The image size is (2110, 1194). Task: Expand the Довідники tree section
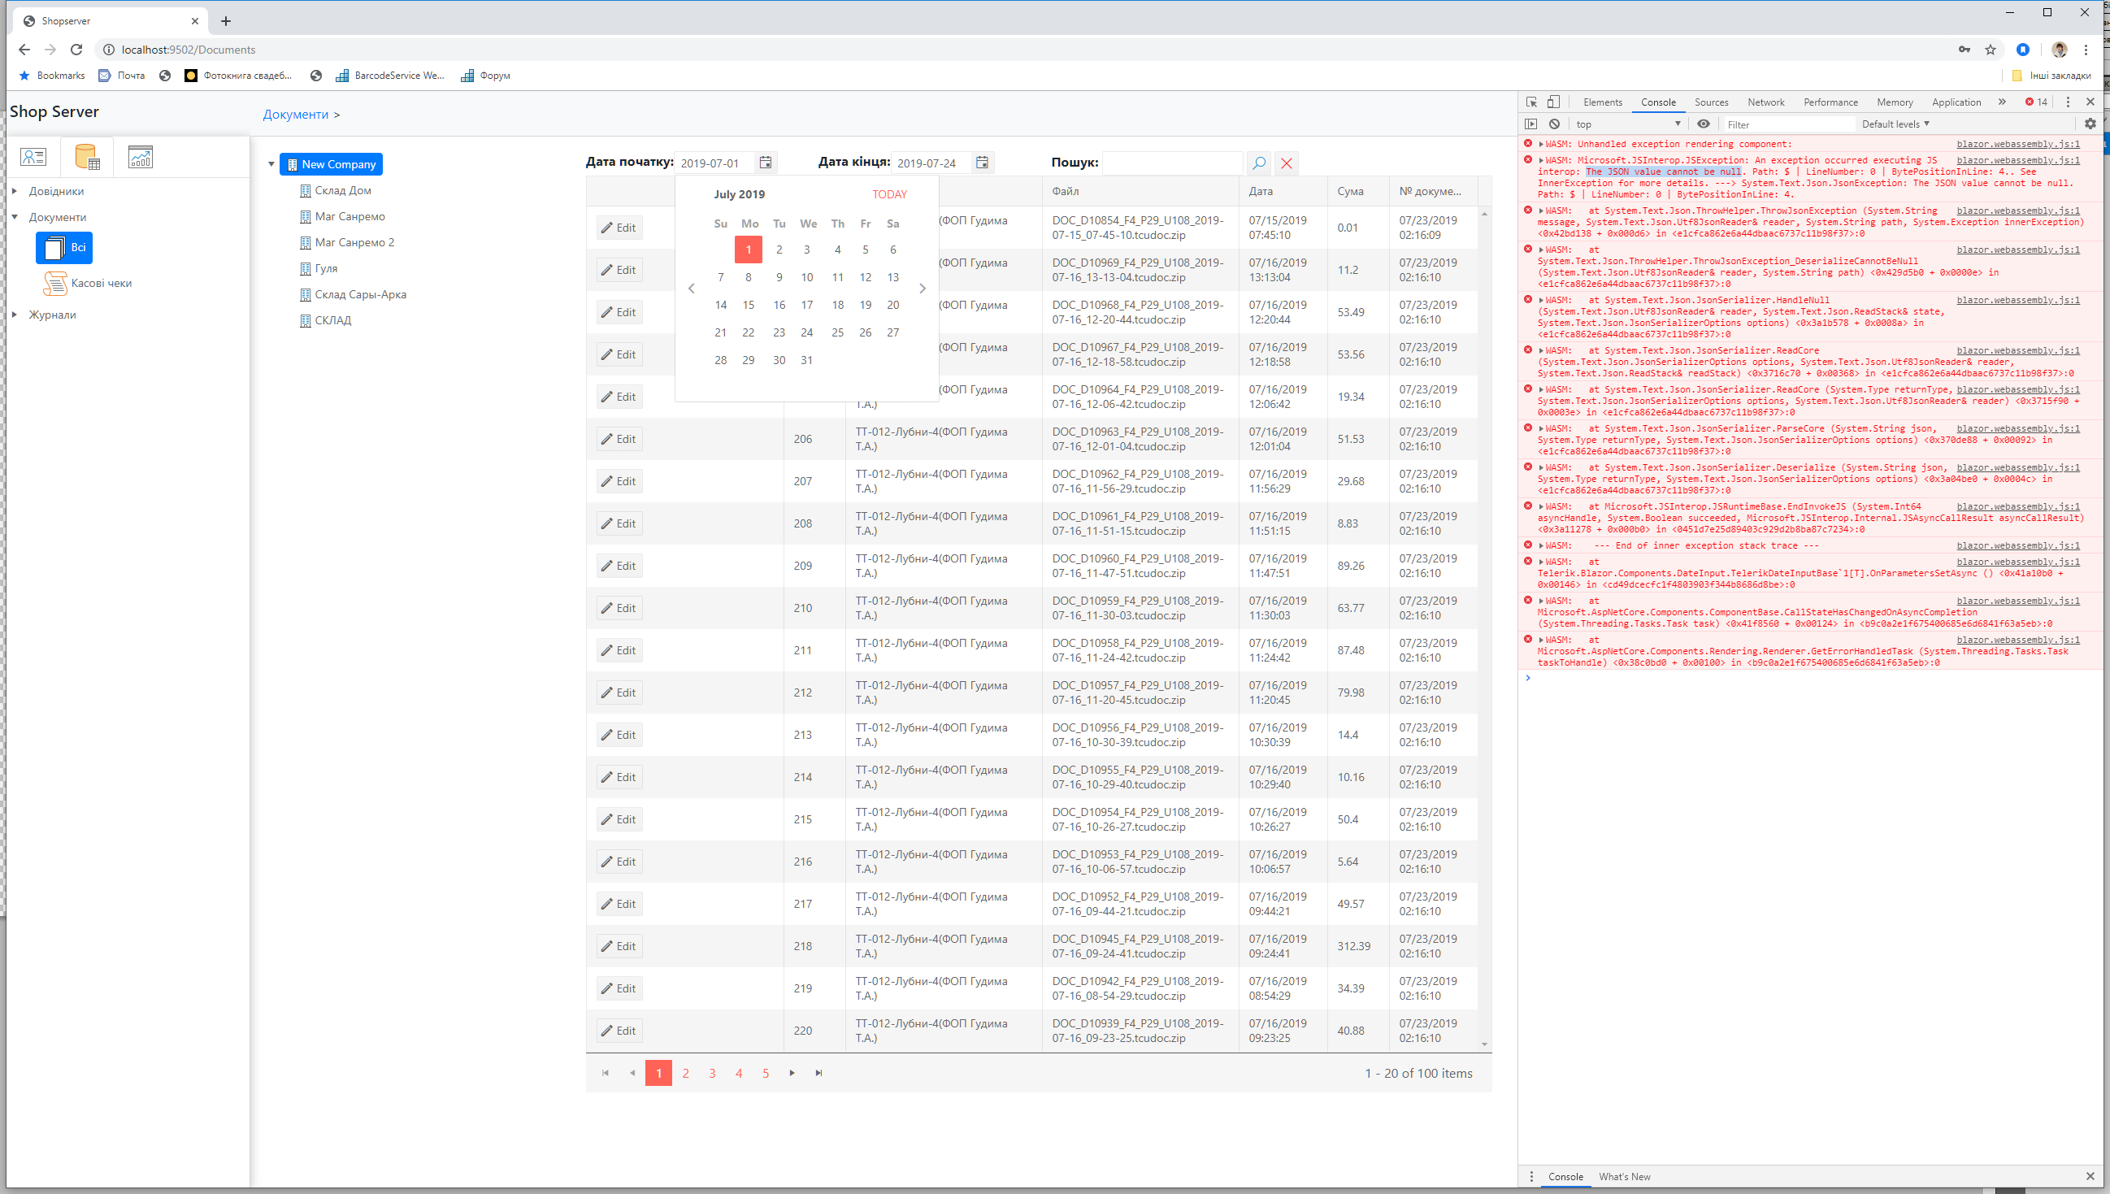(x=15, y=191)
